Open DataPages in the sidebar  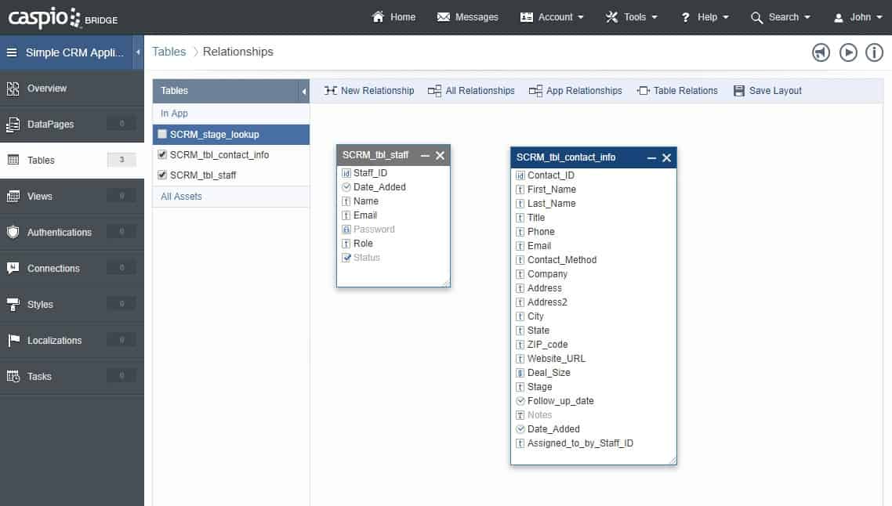click(51, 125)
